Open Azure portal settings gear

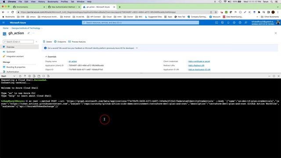coord(234,22)
